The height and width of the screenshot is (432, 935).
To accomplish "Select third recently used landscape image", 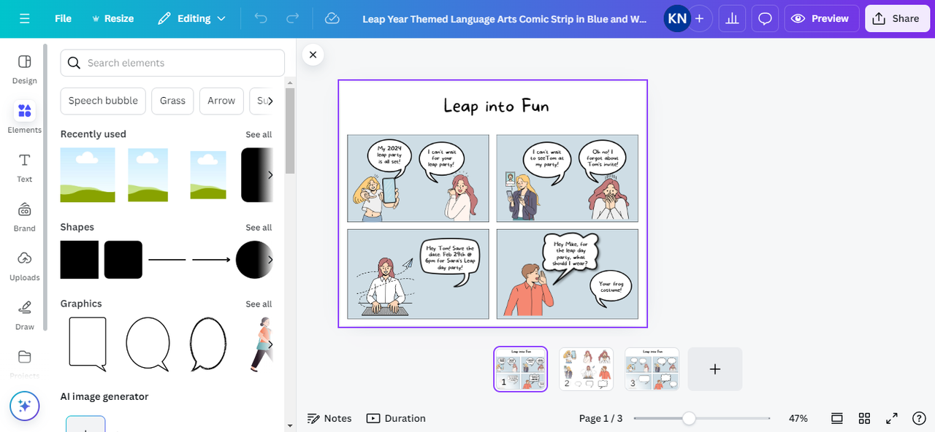I will [207, 175].
